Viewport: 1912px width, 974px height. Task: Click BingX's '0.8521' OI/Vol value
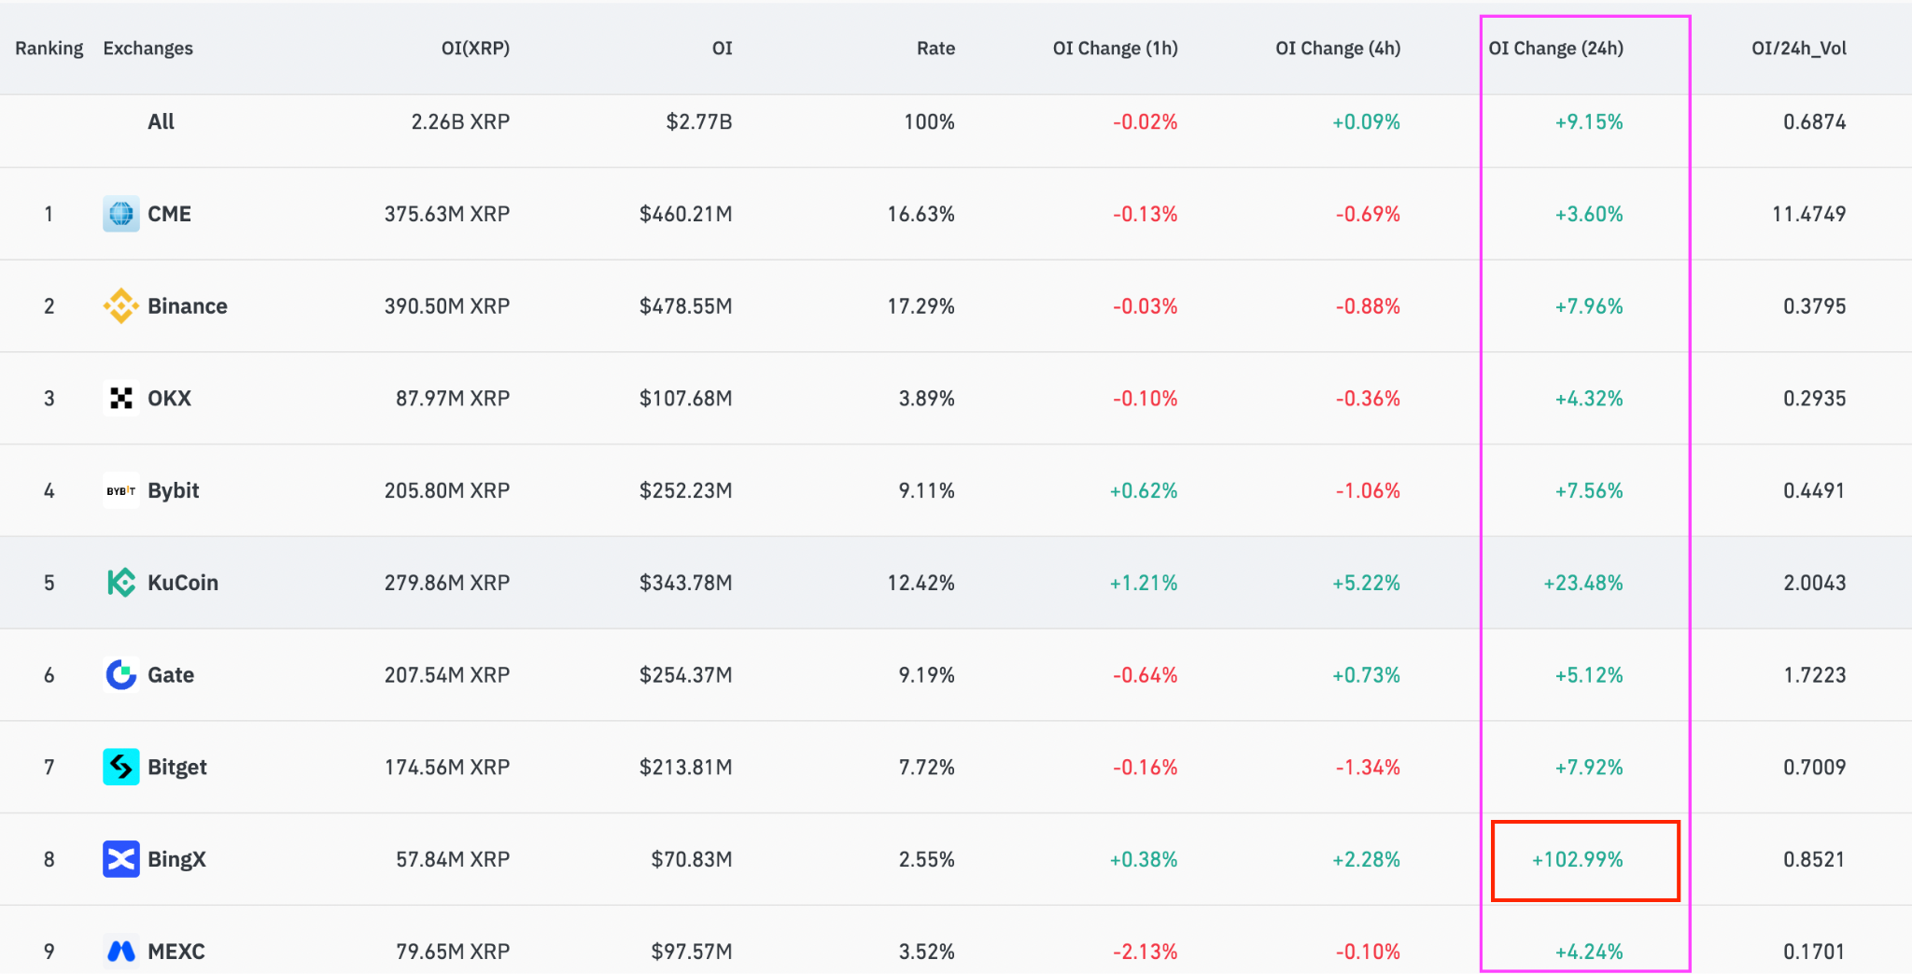click(1815, 859)
